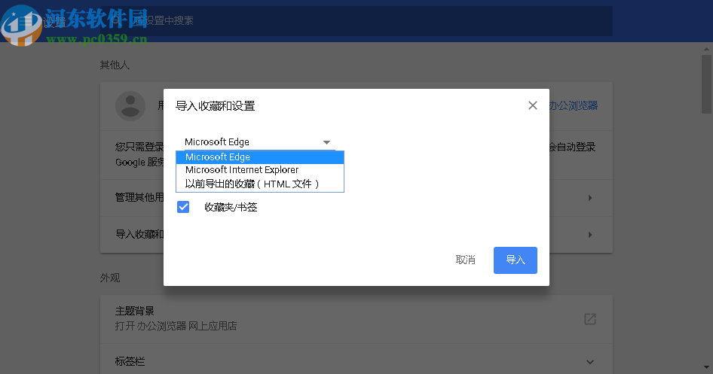Close the import bookmarks dialog
Image resolution: width=713 pixels, height=374 pixels.
coord(532,105)
